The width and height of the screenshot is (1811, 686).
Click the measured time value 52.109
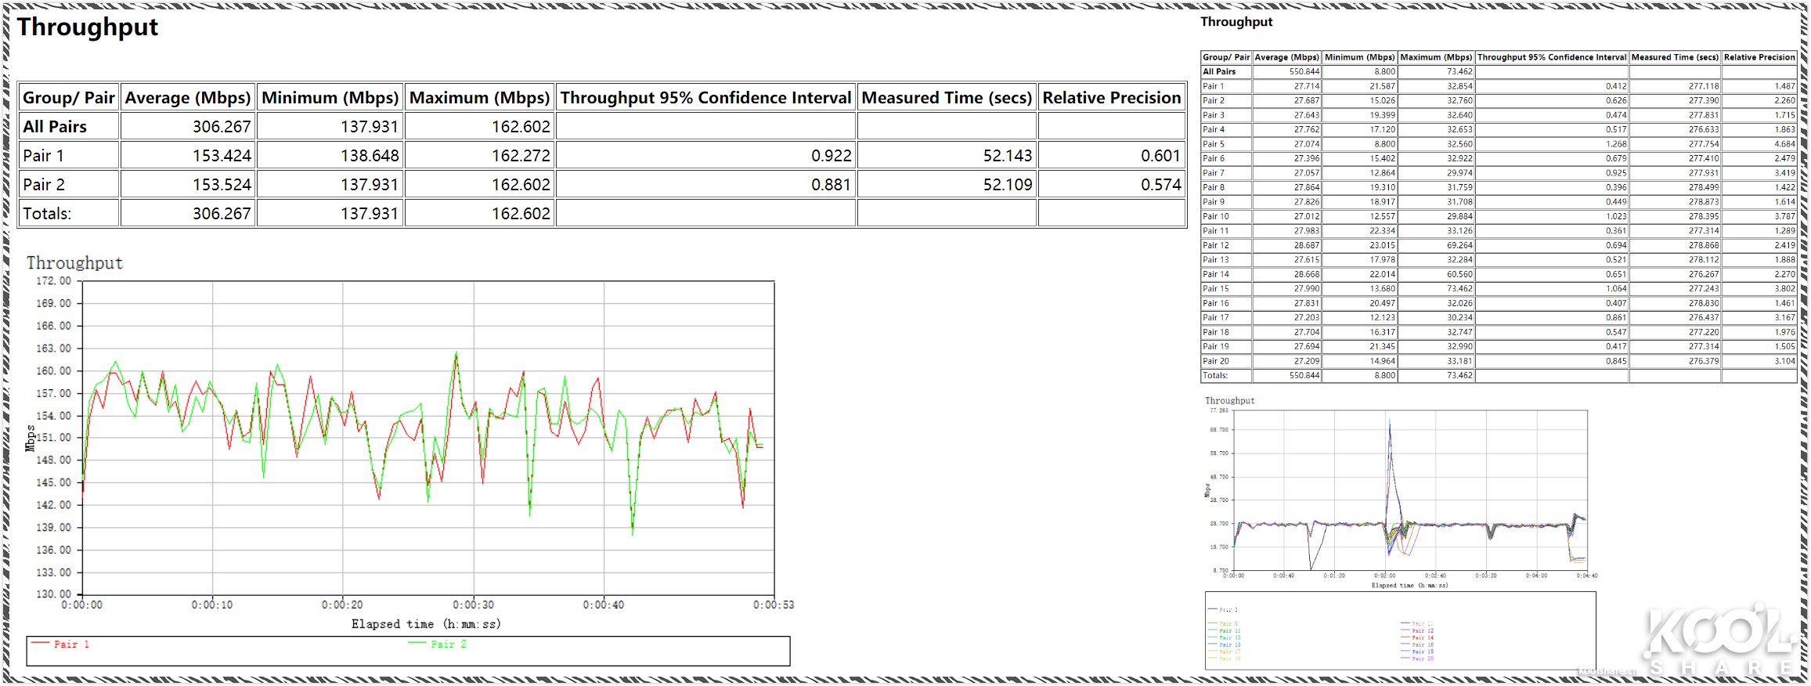coord(1008,185)
